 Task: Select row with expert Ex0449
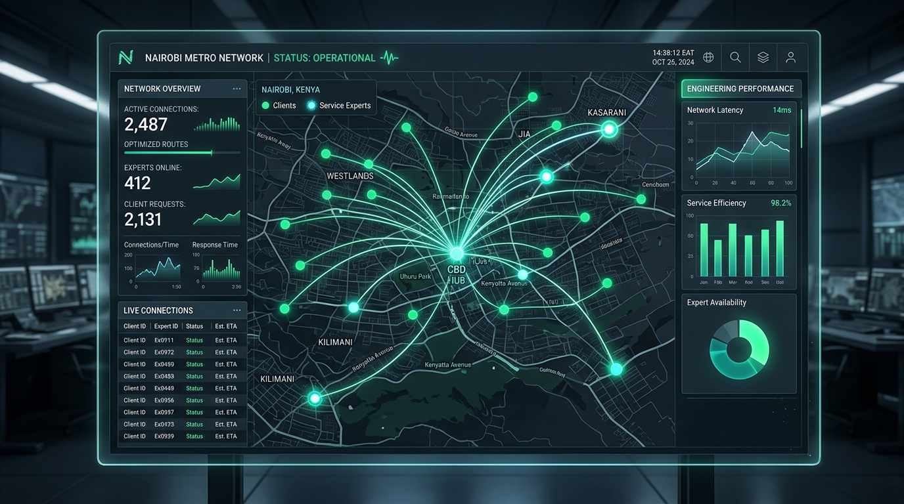pos(182,388)
